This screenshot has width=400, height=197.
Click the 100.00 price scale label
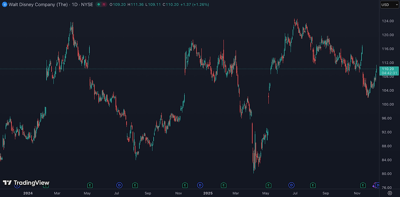[x=387, y=104]
